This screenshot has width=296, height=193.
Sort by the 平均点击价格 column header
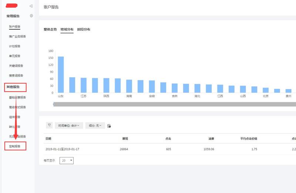pos(249,139)
